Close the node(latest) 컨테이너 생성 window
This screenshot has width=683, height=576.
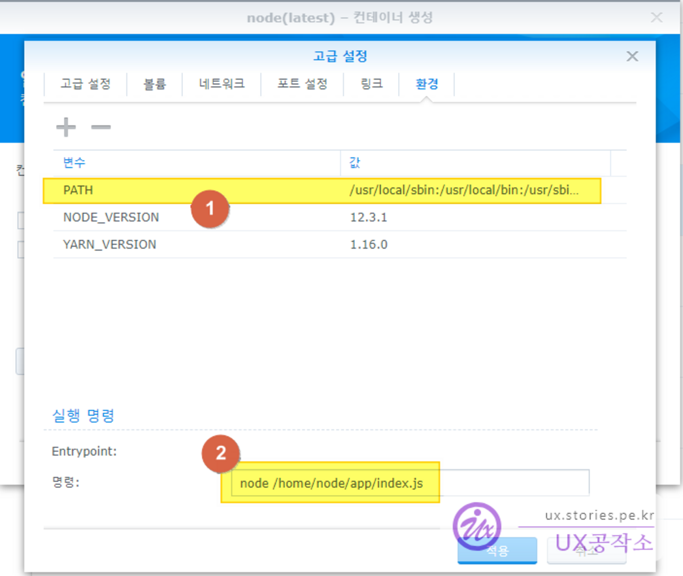[656, 18]
